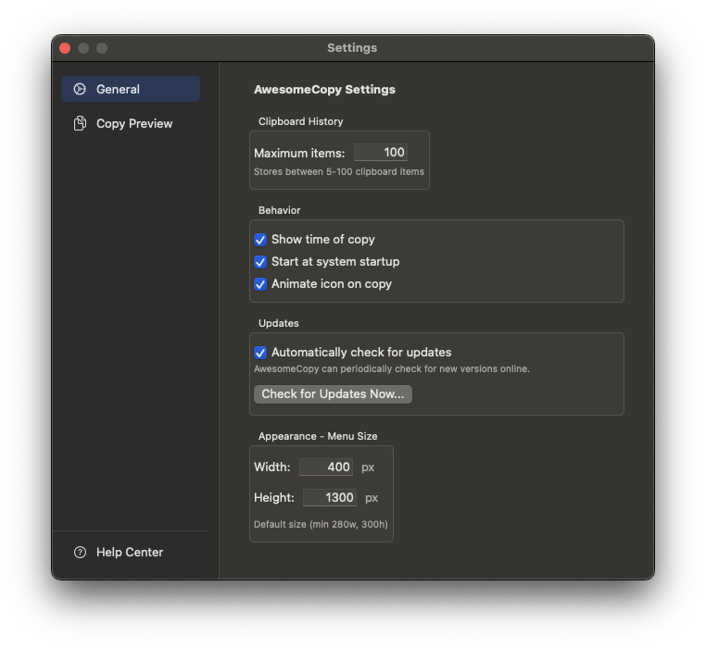Focus the Maximum items input field
This screenshot has height=648, width=706.
(381, 152)
